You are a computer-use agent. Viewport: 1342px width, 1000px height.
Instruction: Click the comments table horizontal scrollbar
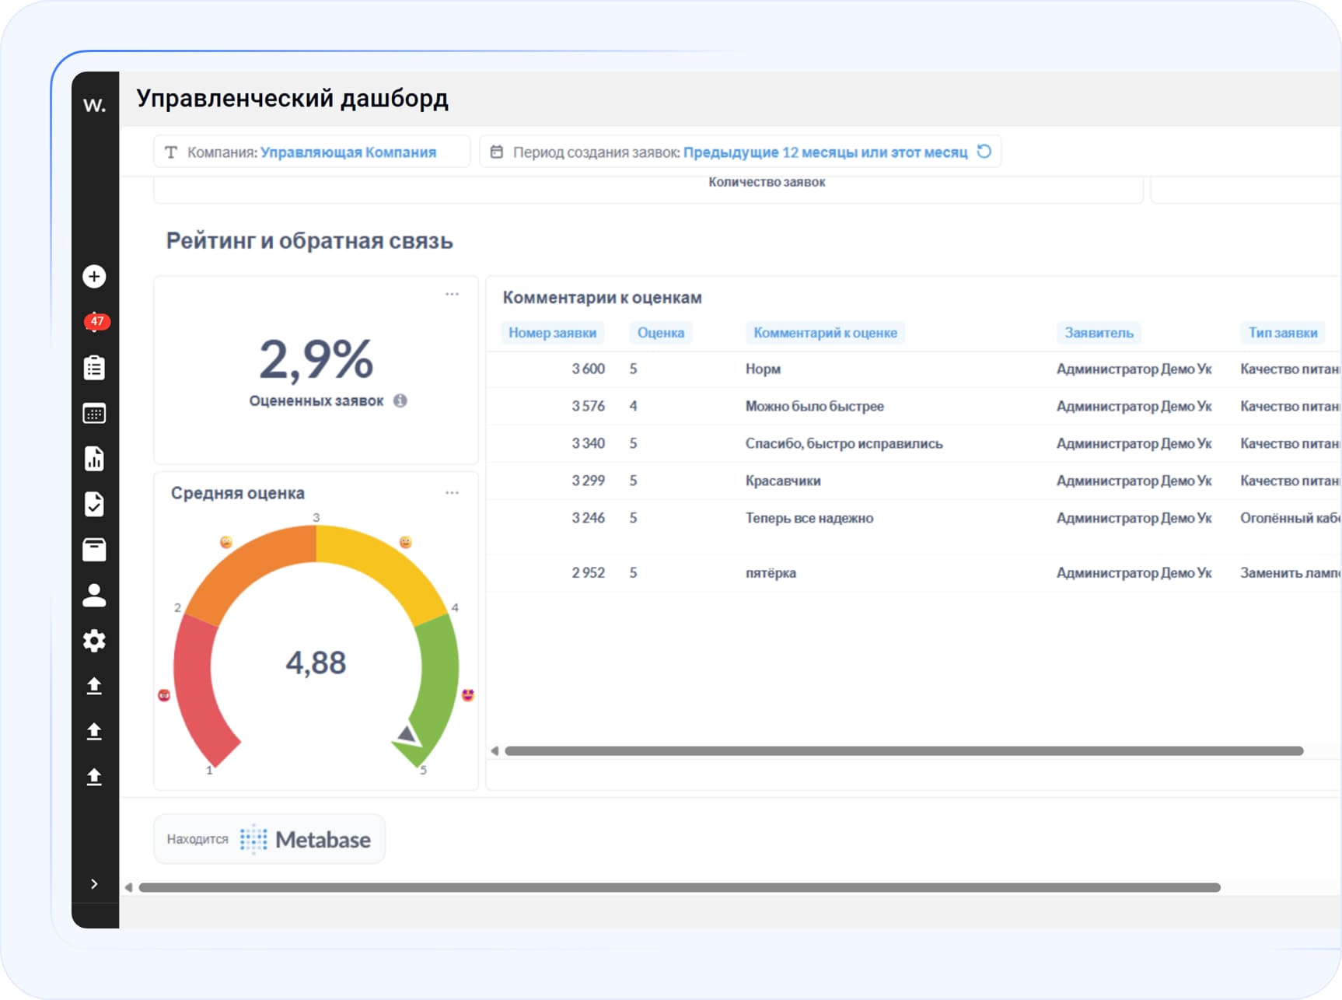[903, 751]
